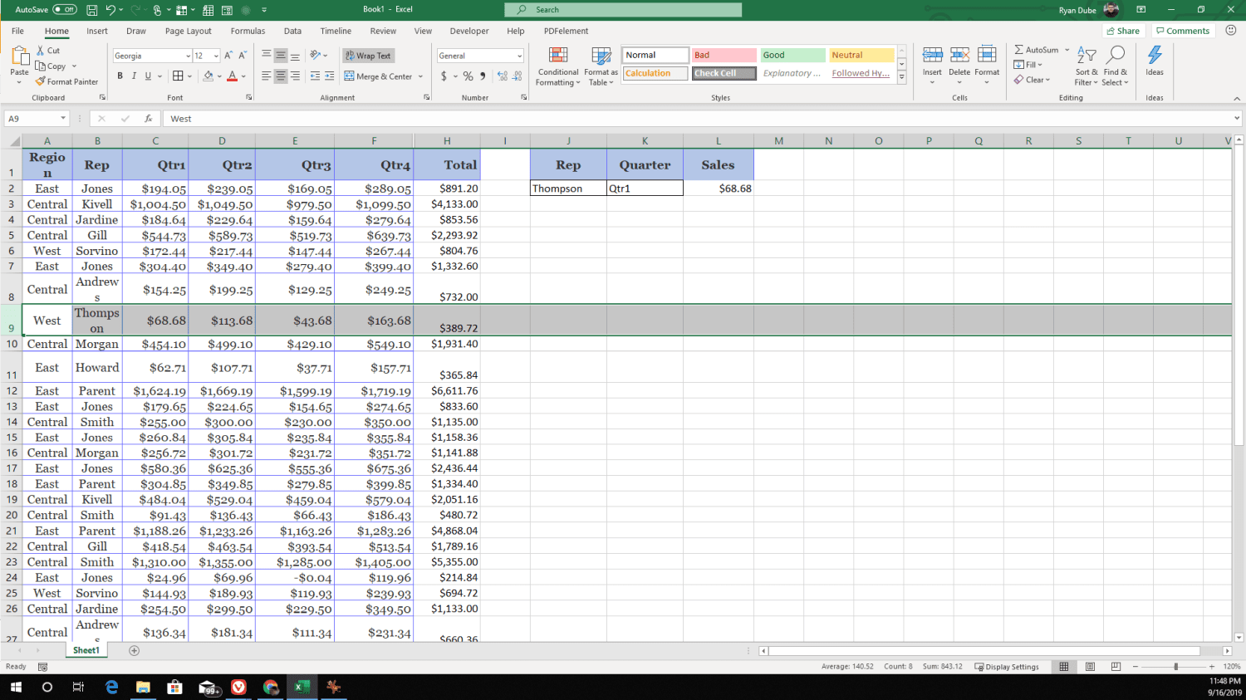This screenshot has width=1246, height=700.
Task: Click the Format Painter brush
Action: coord(40,81)
